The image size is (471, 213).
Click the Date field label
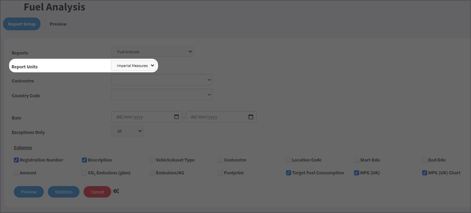coord(17,118)
